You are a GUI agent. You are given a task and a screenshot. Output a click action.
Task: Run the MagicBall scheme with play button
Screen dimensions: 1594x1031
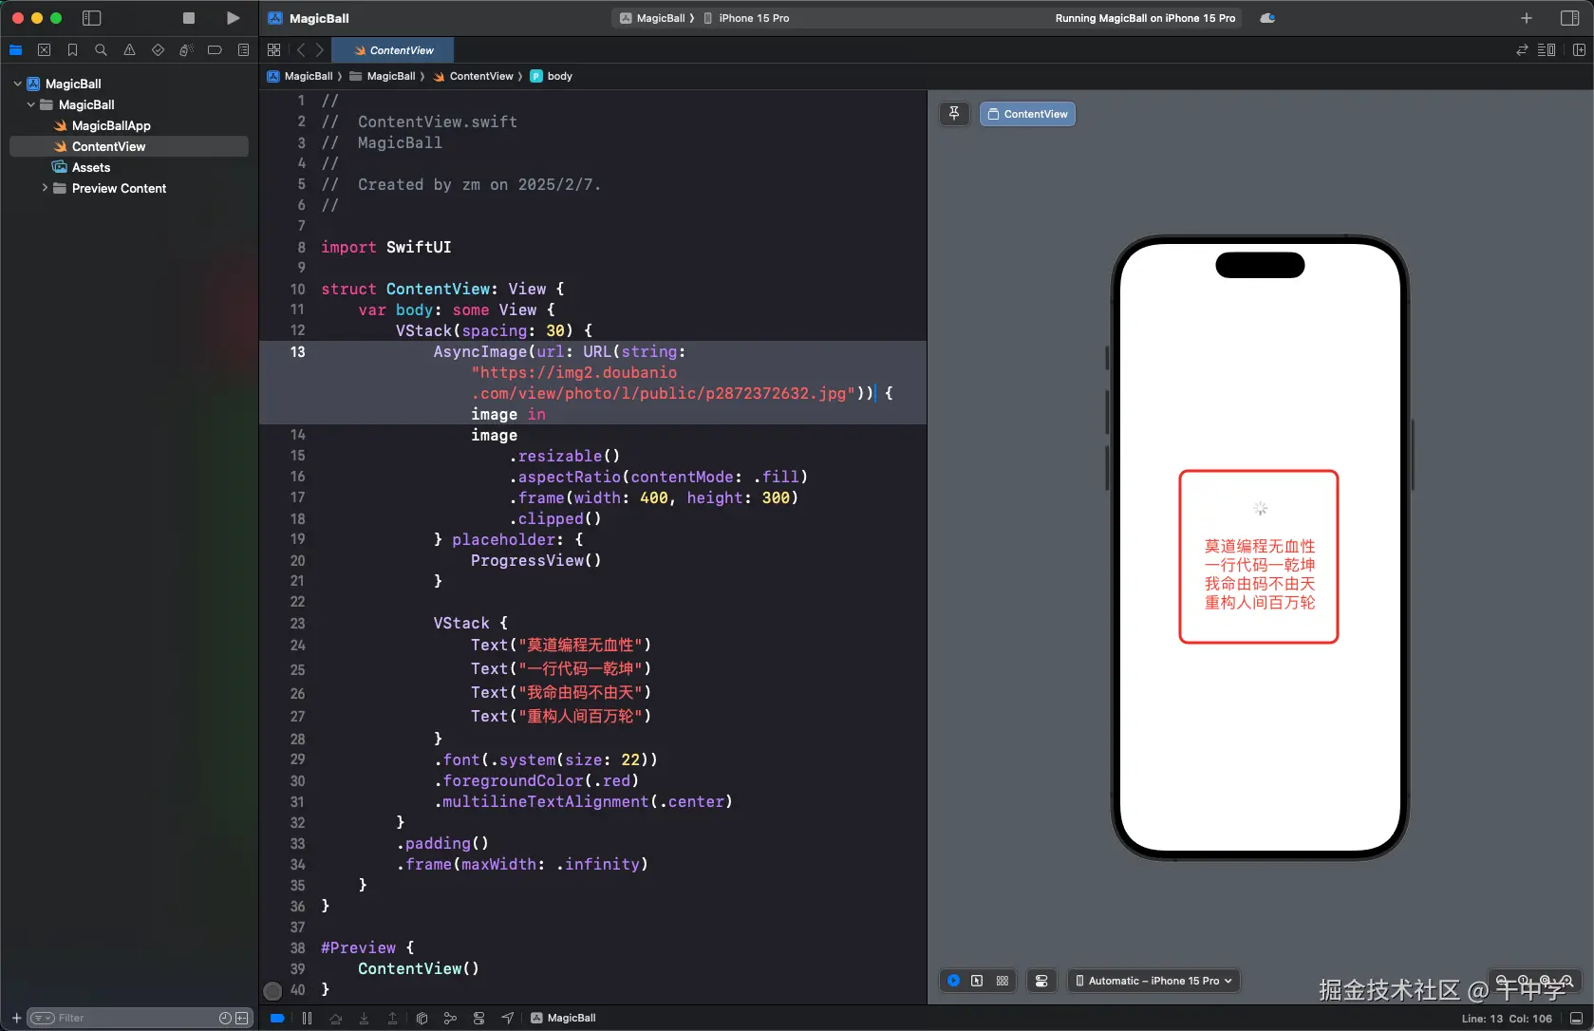pyautogui.click(x=233, y=18)
